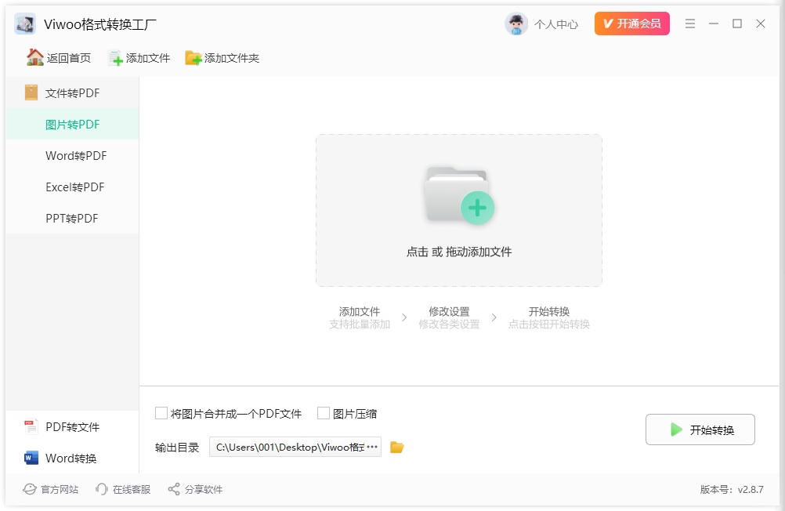Click the Word icon next to Word转换
The width and height of the screenshot is (785, 511).
pyautogui.click(x=30, y=458)
